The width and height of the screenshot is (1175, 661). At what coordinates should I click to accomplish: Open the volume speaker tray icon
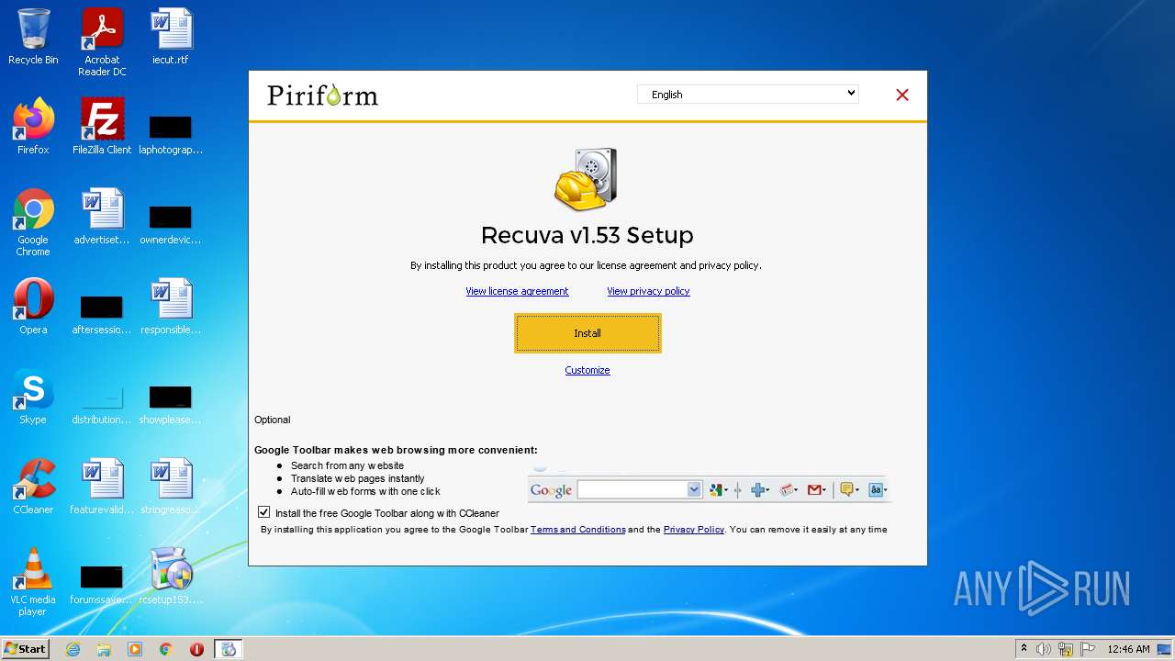(1043, 649)
